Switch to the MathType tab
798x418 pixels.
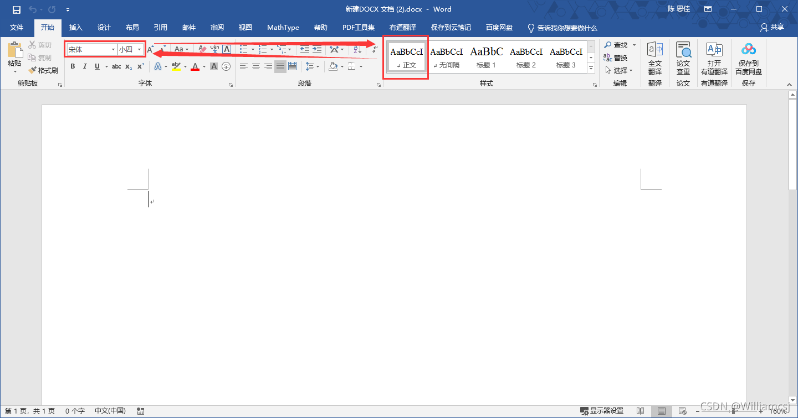(283, 27)
